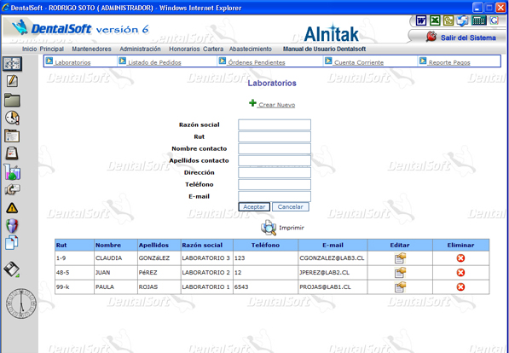Viewport: 509px width, 353px height.
Task: Delete the LABORATORIO 2 row
Action: tap(460, 273)
